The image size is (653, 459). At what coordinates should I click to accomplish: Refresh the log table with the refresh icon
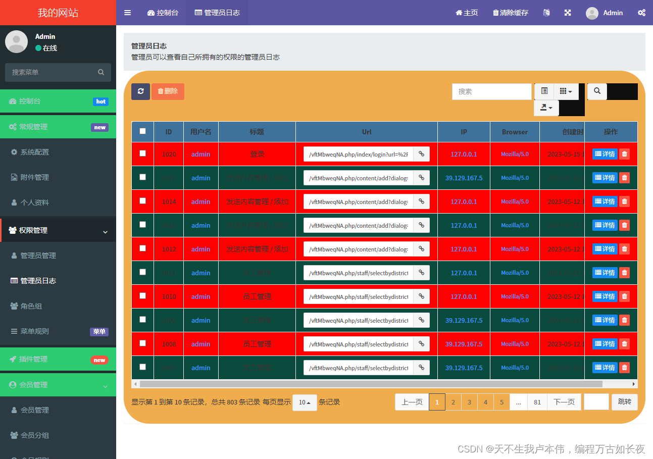(x=140, y=91)
